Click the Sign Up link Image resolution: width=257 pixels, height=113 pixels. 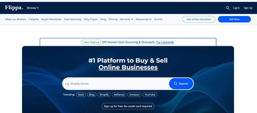click(x=248, y=8)
